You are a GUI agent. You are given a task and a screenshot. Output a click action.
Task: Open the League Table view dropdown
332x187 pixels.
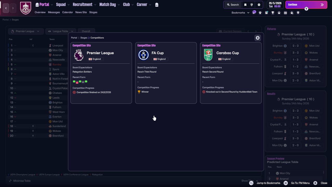(61, 31)
